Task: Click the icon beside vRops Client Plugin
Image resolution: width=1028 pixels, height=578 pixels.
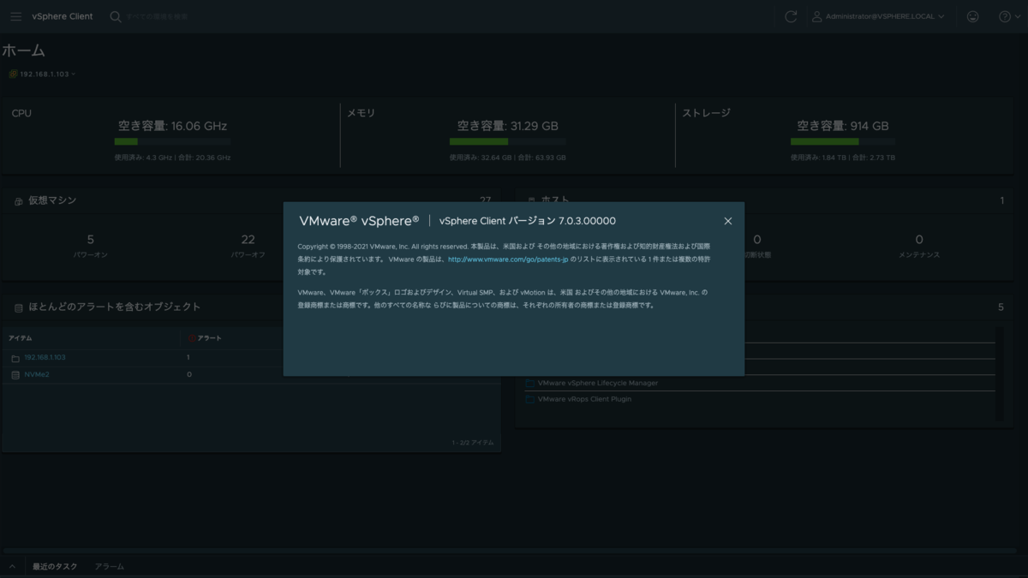Action: point(529,399)
